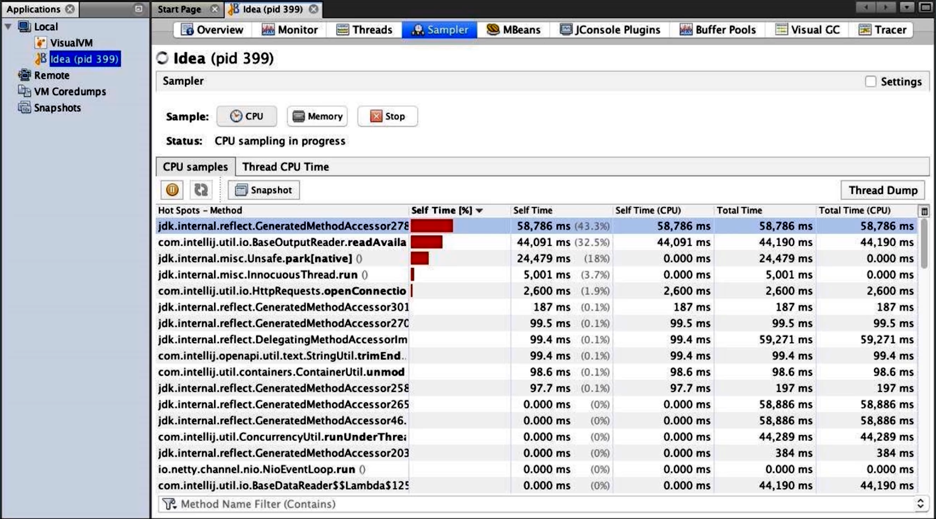Select the BaseOutputReader.readAvailable row
This screenshot has height=519, width=936.
(x=537, y=242)
